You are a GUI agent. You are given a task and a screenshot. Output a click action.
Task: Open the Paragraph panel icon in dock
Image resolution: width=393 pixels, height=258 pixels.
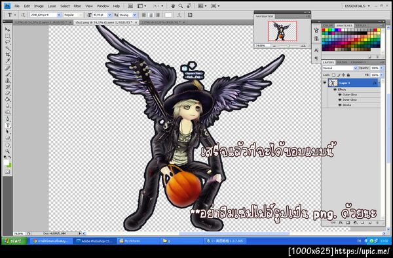coord(316,57)
